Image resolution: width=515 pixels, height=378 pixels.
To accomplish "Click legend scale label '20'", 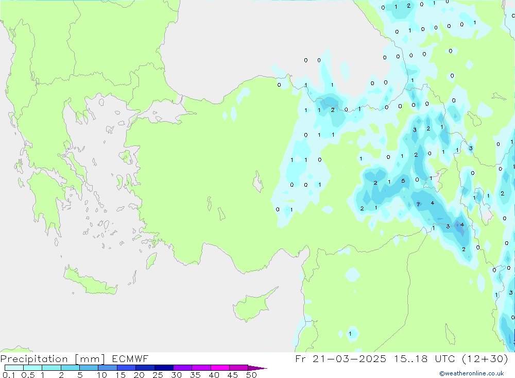I will click(x=139, y=375).
